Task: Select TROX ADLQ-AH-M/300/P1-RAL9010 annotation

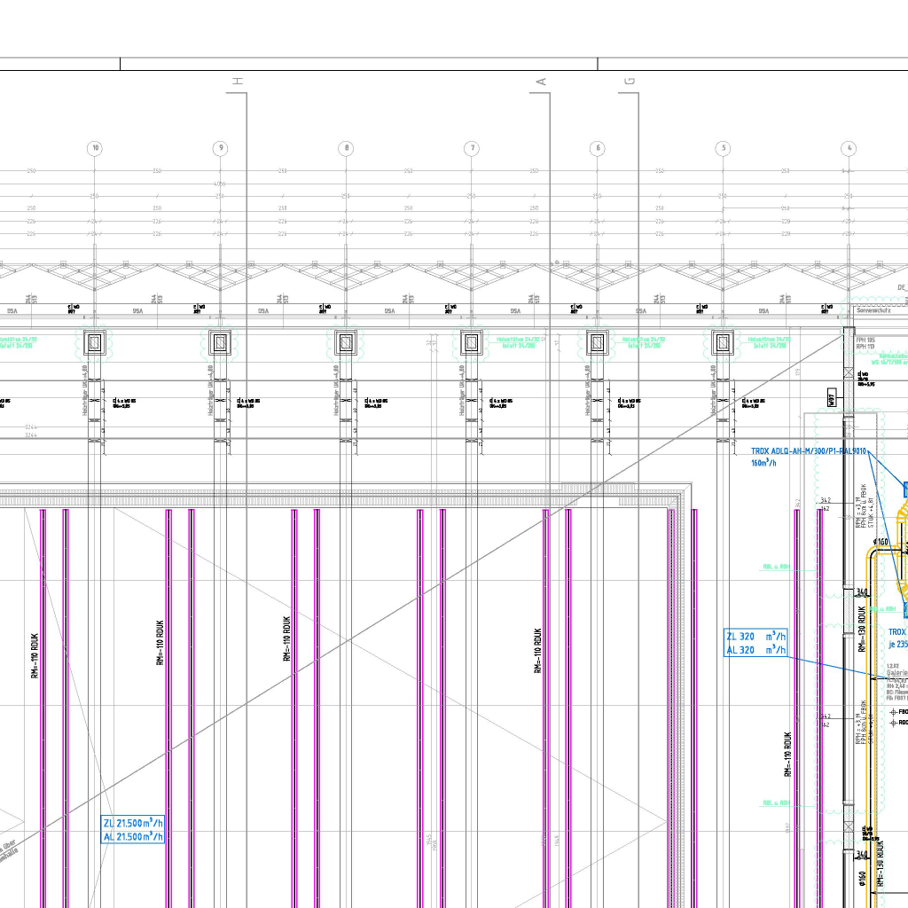Action: (x=808, y=451)
